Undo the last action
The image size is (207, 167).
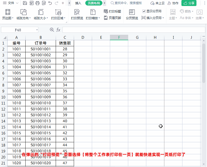tap(50, 3)
